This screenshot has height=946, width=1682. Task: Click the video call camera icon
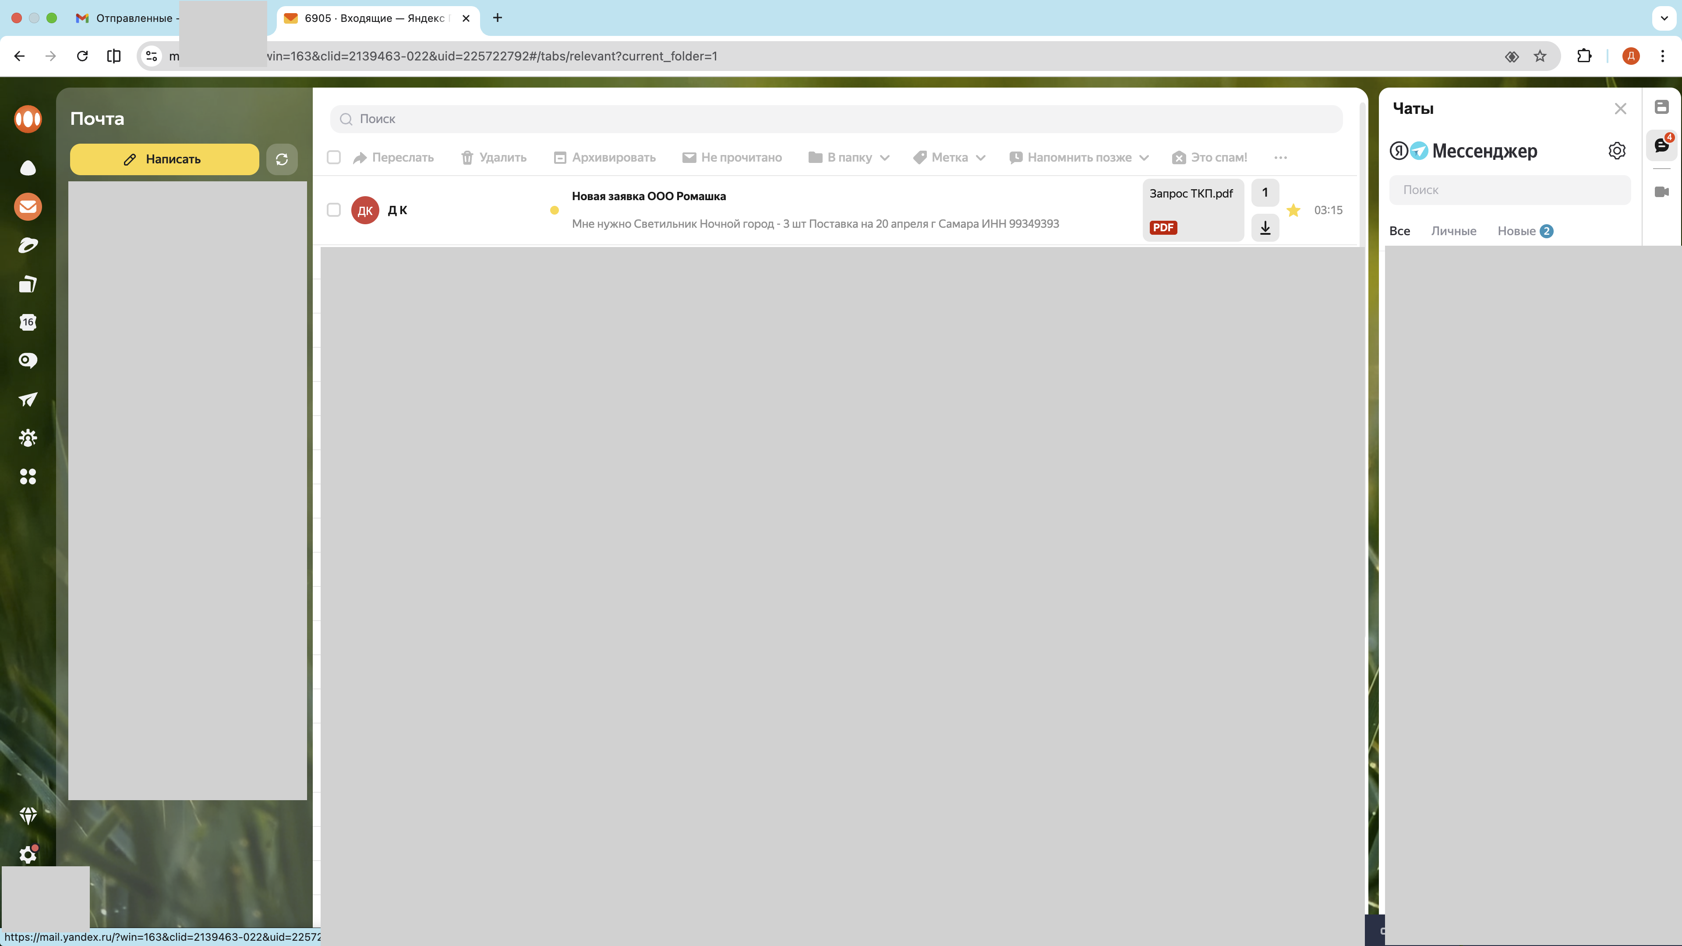coord(1662,191)
